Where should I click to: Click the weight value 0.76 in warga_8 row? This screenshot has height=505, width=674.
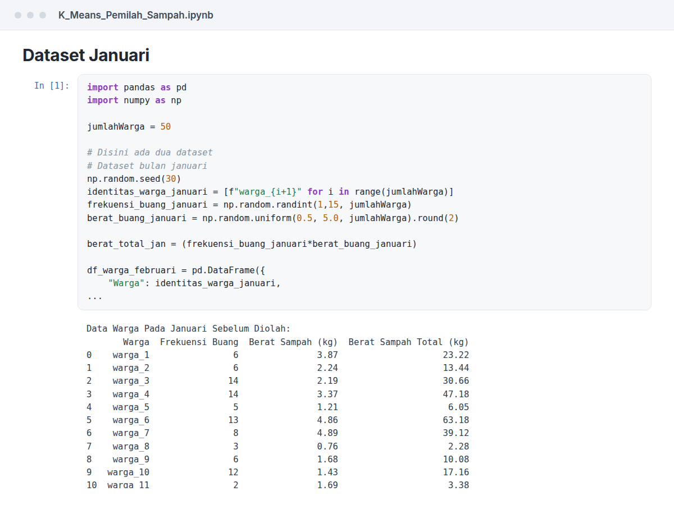click(327, 447)
